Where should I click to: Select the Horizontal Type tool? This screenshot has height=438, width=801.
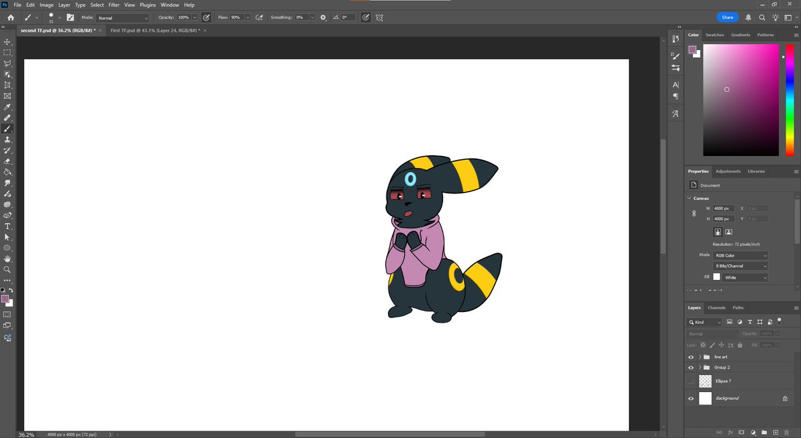[x=7, y=226]
